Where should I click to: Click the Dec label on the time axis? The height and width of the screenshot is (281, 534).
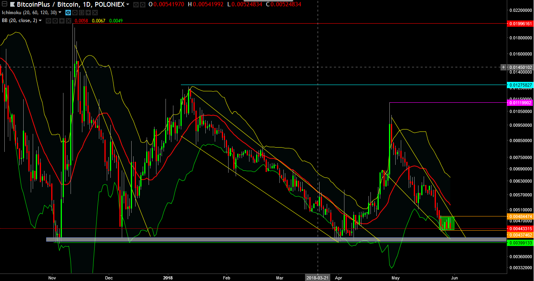tap(109, 277)
